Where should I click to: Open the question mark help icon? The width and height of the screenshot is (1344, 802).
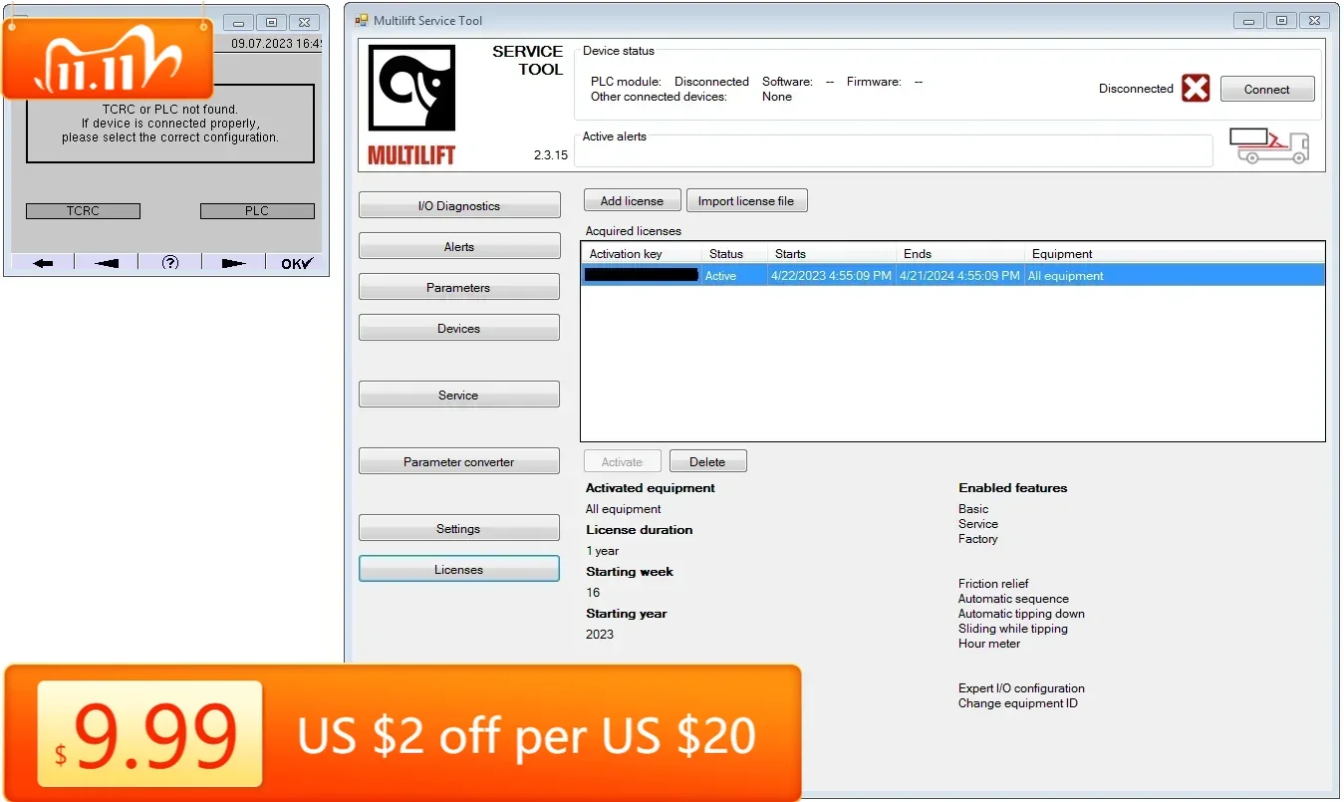(x=170, y=263)
